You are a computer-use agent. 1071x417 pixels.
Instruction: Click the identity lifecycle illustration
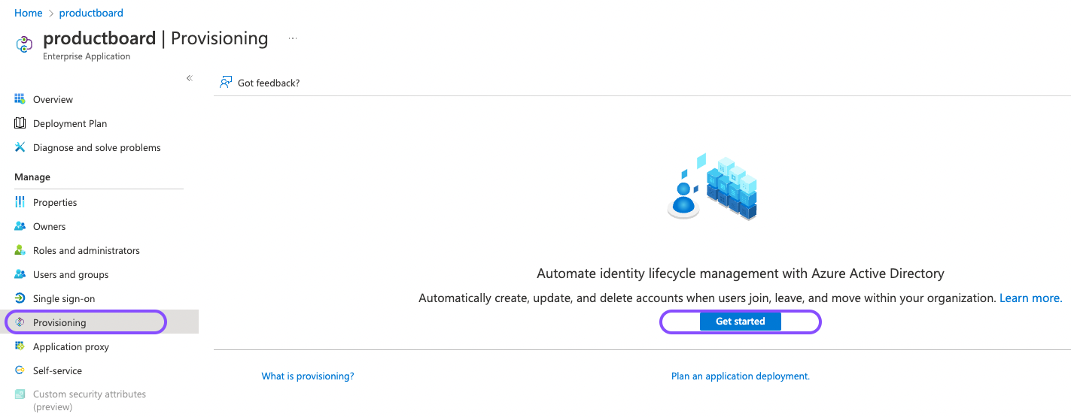712,186
